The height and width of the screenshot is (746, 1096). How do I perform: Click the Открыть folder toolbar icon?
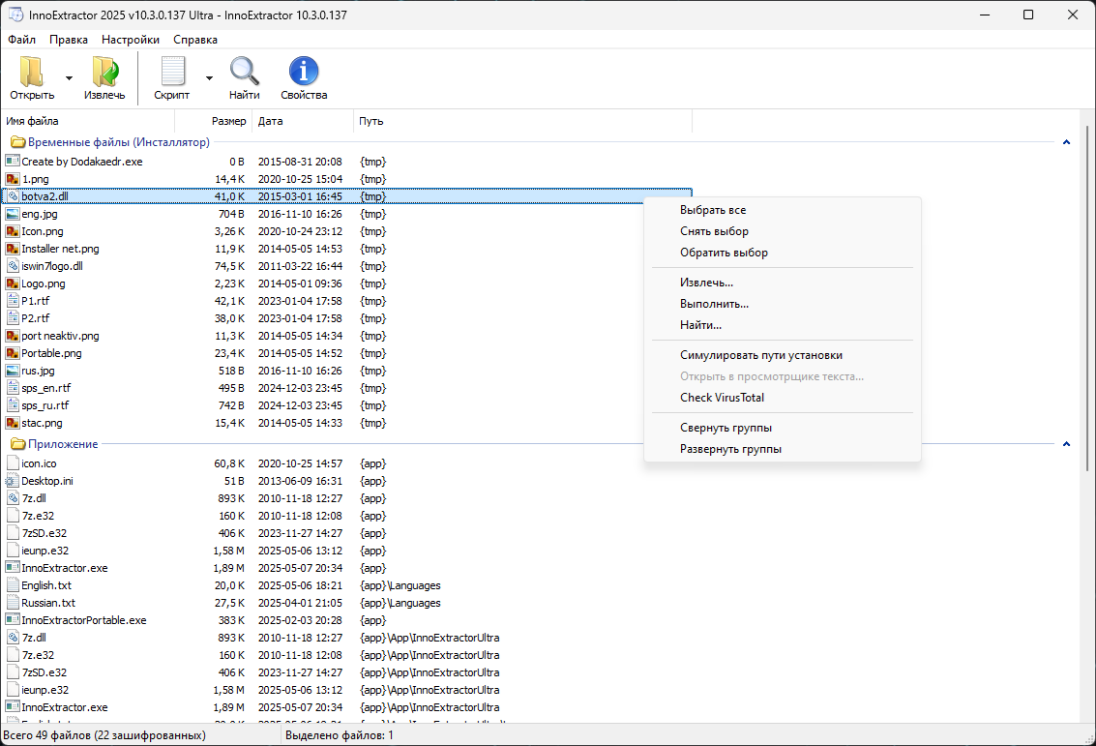(32, 72)
